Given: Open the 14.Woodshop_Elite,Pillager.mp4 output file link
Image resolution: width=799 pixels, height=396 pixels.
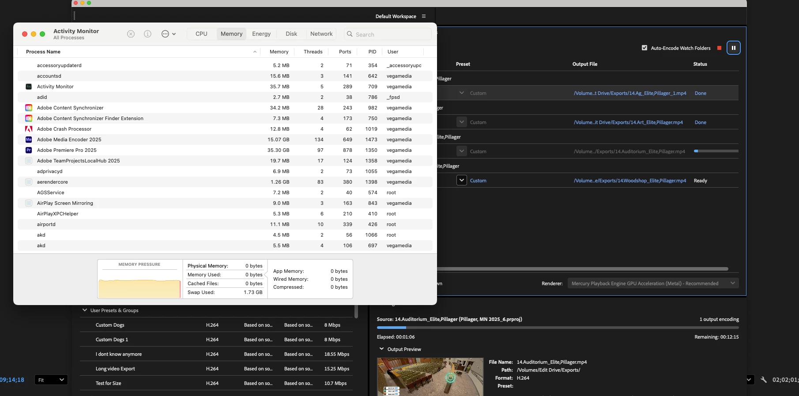Looking at the screenshot, I should pos(630,181).
